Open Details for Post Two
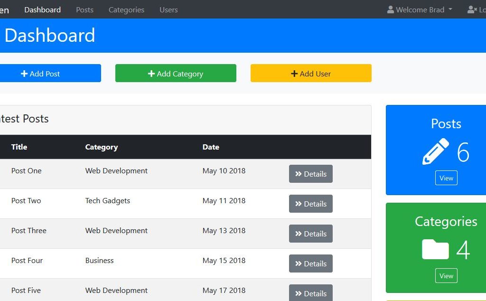The image size is (486, 301). 311,204
